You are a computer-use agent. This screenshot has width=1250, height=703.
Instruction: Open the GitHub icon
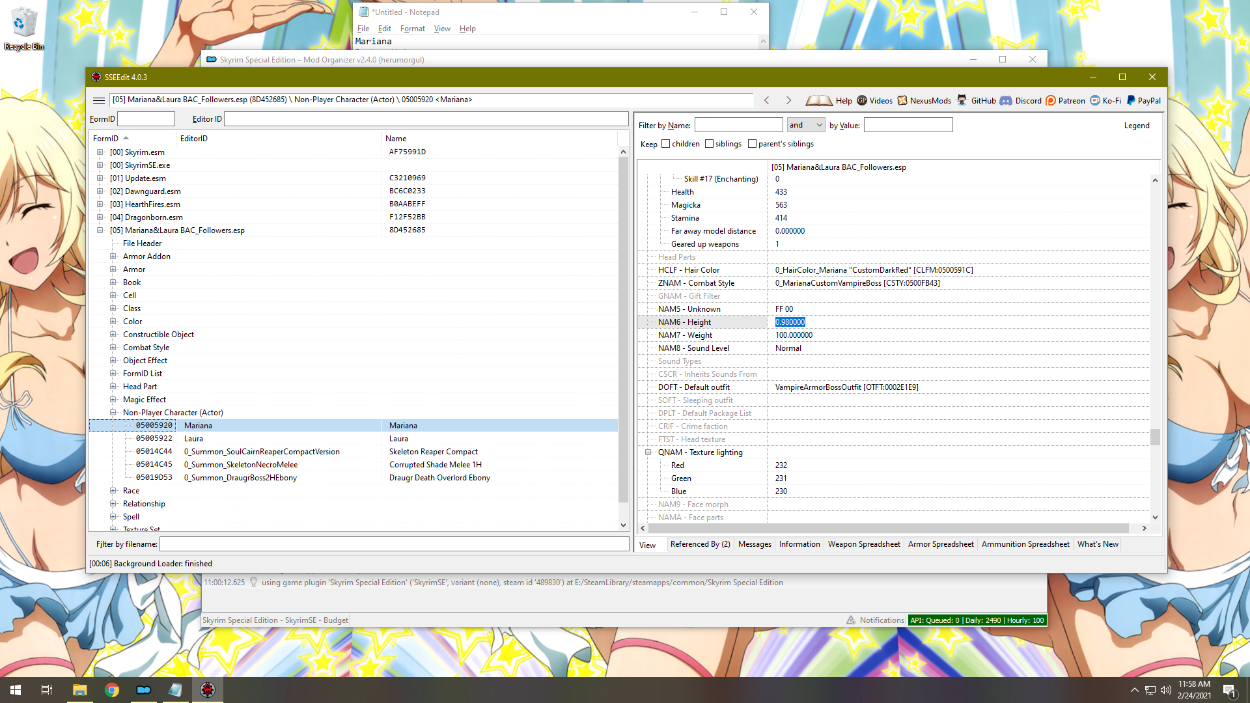[x=962, y=100]
